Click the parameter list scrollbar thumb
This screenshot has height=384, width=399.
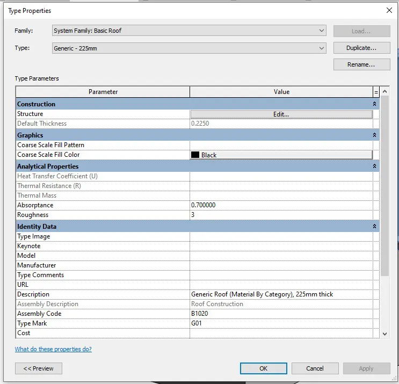[x=385, y=186]
